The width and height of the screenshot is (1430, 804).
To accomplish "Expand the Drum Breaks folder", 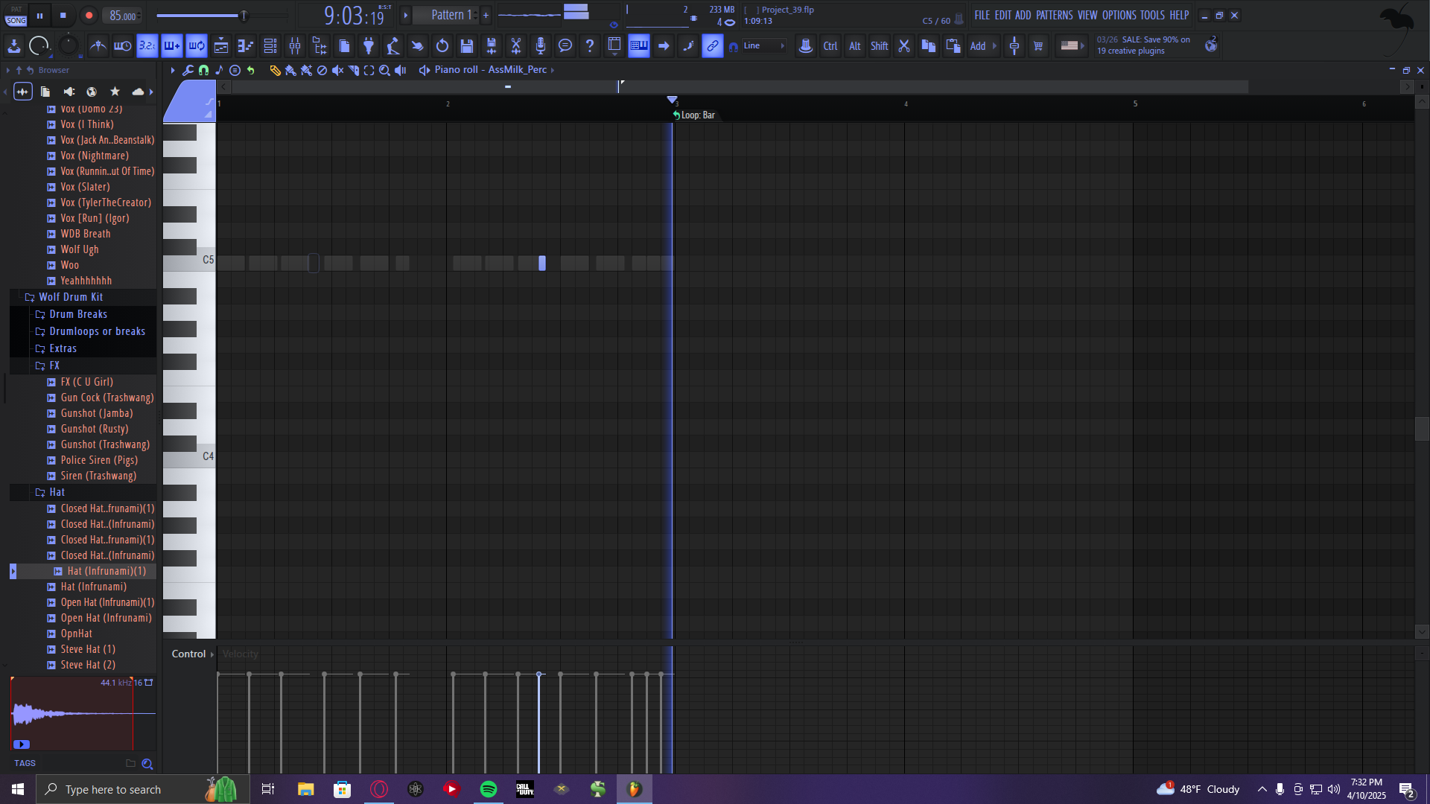I will click(78, 314).
